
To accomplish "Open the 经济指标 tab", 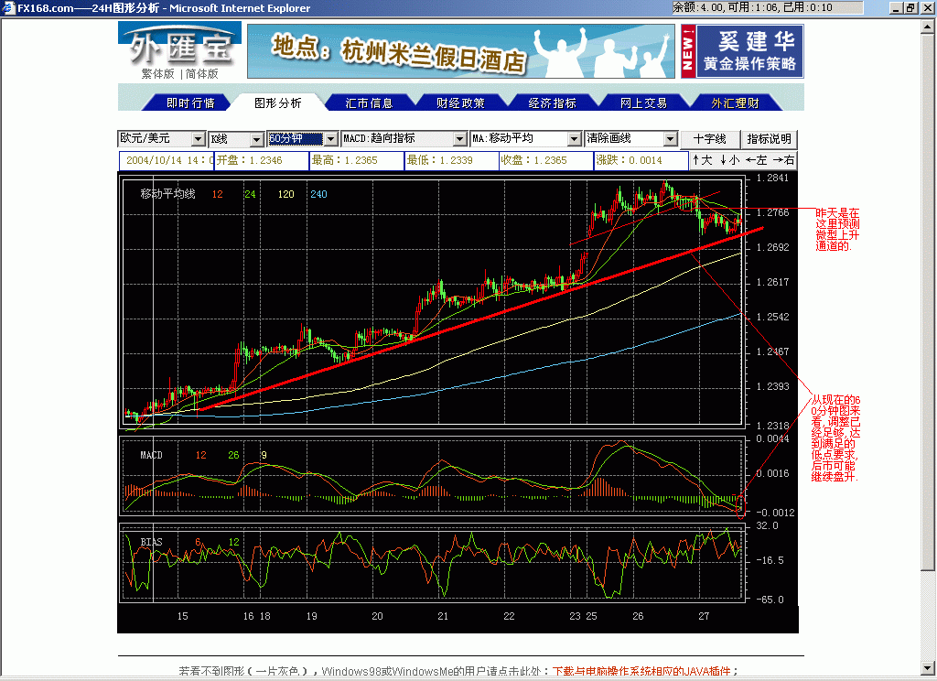I will click(x=552, y=103).
